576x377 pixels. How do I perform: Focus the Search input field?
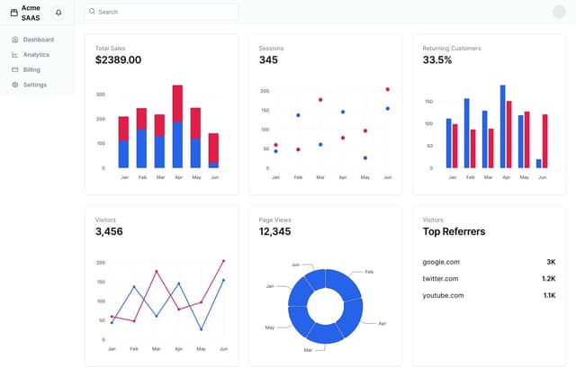[x=162, y=12]
